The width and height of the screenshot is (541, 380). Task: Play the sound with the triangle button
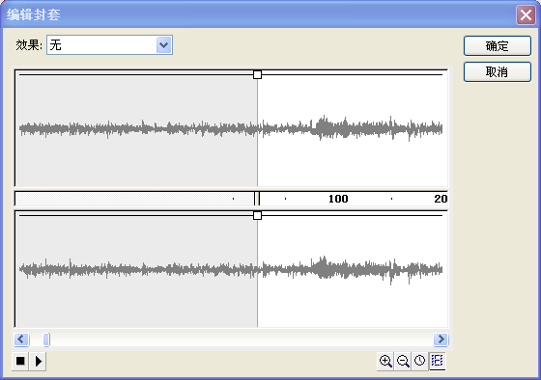point(38,361)
